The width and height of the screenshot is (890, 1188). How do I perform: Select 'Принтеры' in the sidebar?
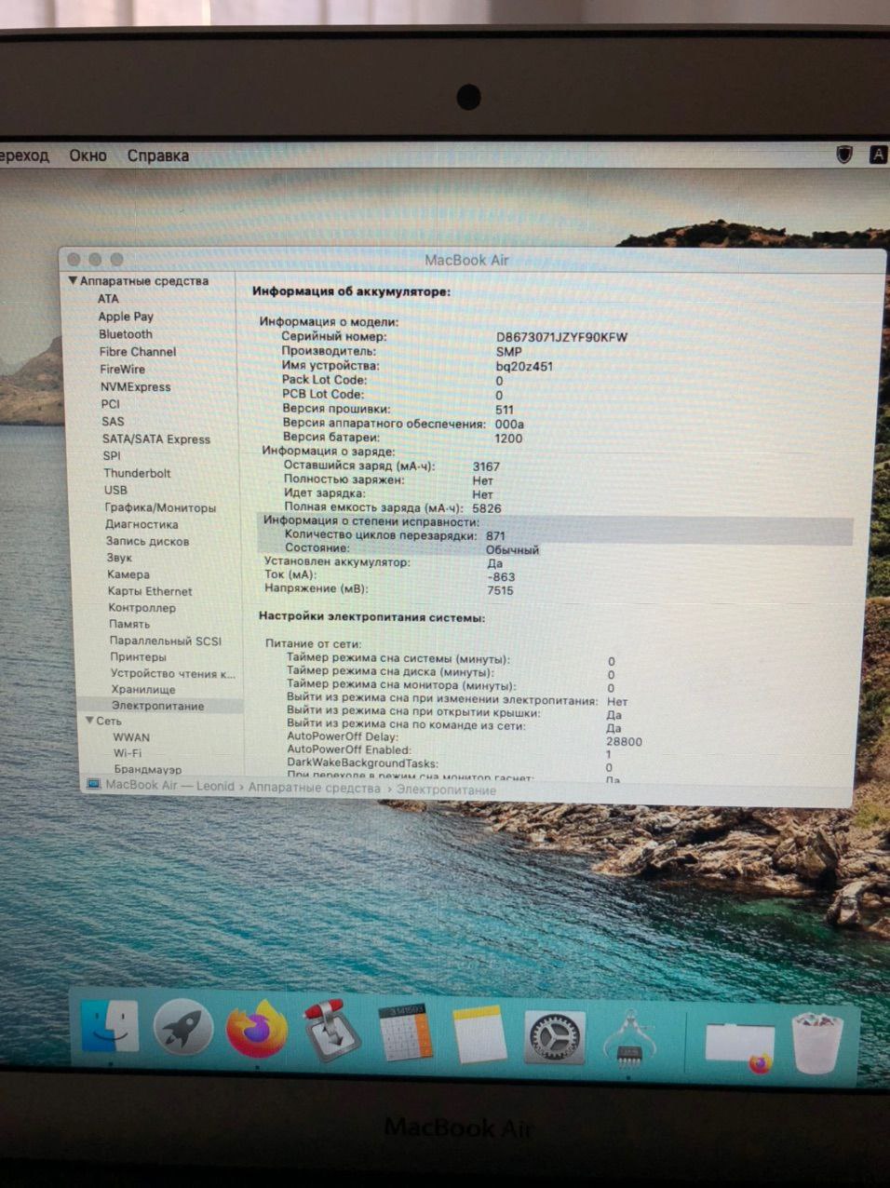[138, 656]
